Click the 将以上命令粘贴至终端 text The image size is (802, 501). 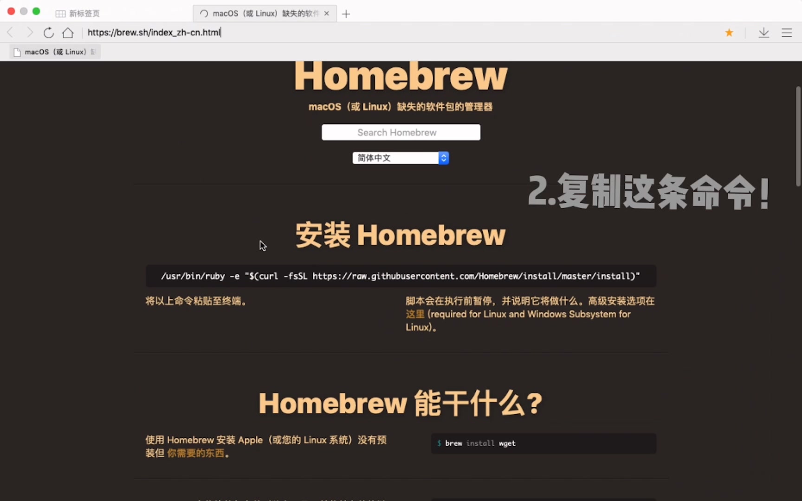196,301
